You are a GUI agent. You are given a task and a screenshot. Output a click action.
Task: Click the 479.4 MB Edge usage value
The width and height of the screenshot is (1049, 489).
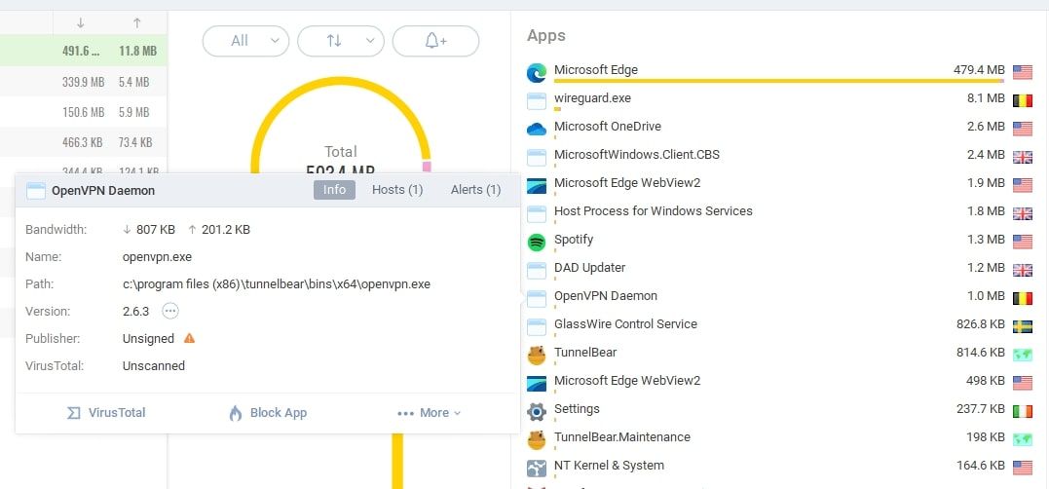pyautogui.click(x=979, y=69)
